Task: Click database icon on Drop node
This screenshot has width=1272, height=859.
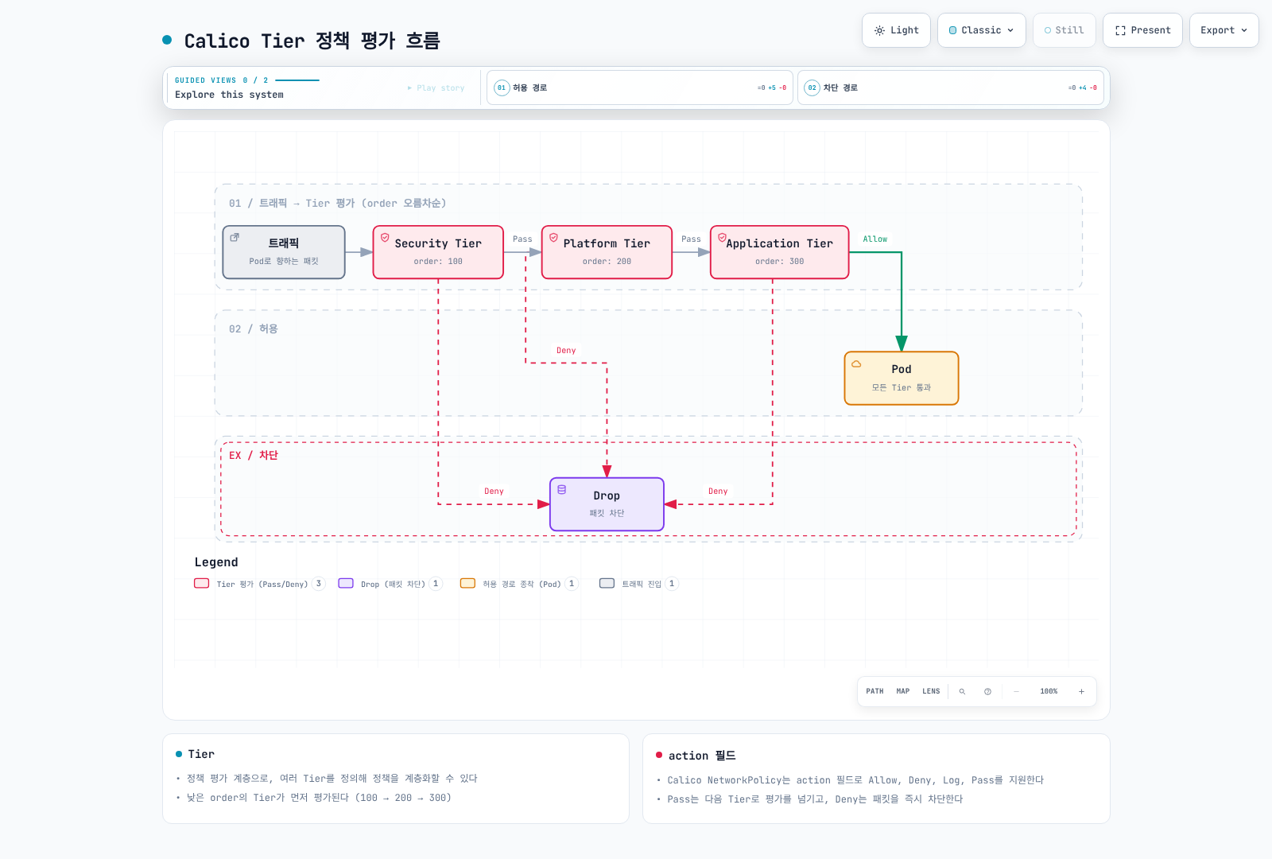Action: pos(561,489)
